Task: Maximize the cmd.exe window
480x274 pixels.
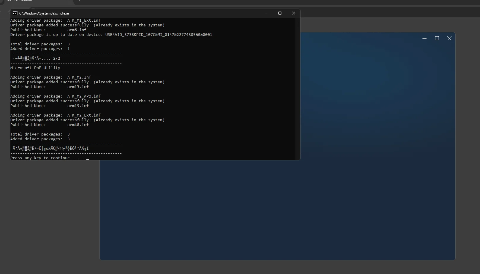Action: coord(280,13)
